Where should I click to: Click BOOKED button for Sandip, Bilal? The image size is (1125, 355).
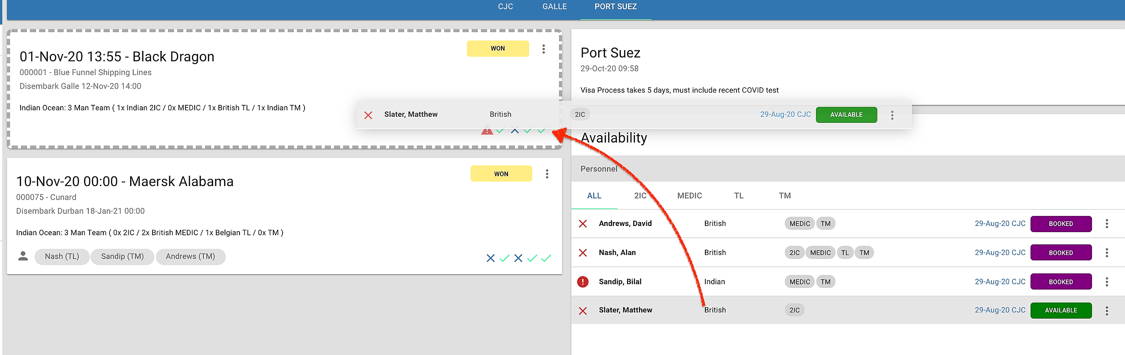coord(1061,282)
